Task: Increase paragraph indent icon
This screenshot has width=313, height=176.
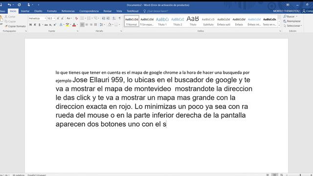Action: pyautogui.click(x=108, y=19)
